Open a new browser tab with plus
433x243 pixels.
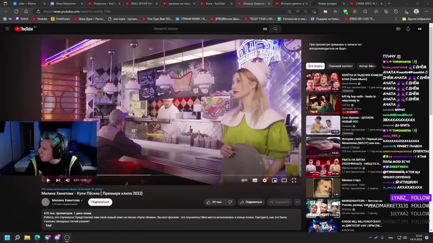pos(389,4)
